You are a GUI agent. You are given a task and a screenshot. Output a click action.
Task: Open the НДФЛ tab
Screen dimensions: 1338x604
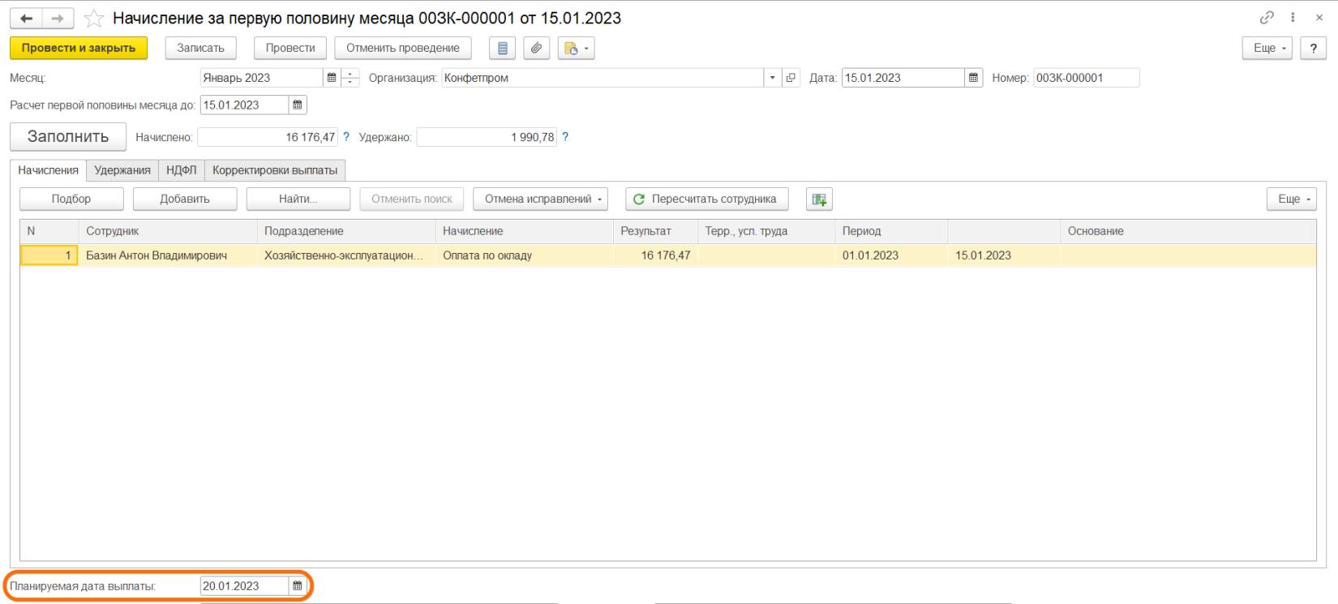click(x=181, y=170)
